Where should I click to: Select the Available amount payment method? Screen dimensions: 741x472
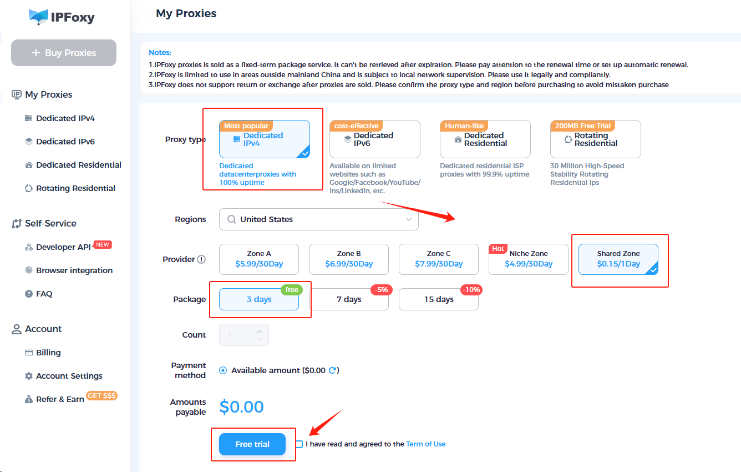(222, 370)
